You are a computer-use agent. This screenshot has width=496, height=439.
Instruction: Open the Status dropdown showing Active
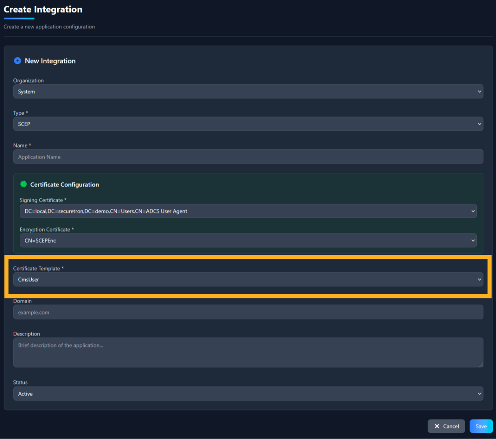click(248, 393)
